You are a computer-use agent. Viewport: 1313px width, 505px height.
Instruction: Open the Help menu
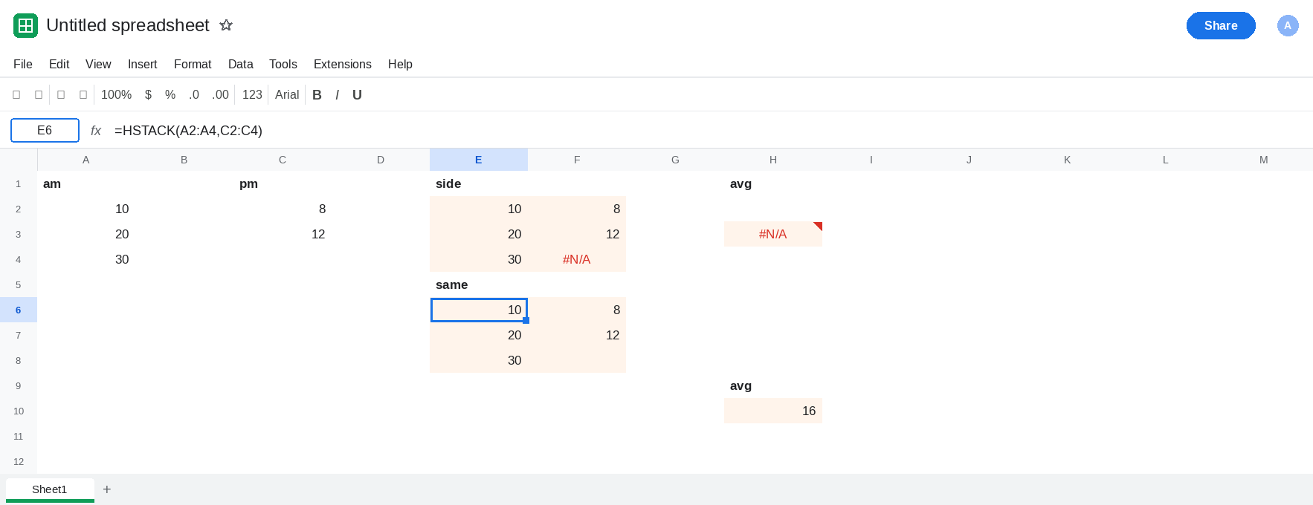(400, 65)
